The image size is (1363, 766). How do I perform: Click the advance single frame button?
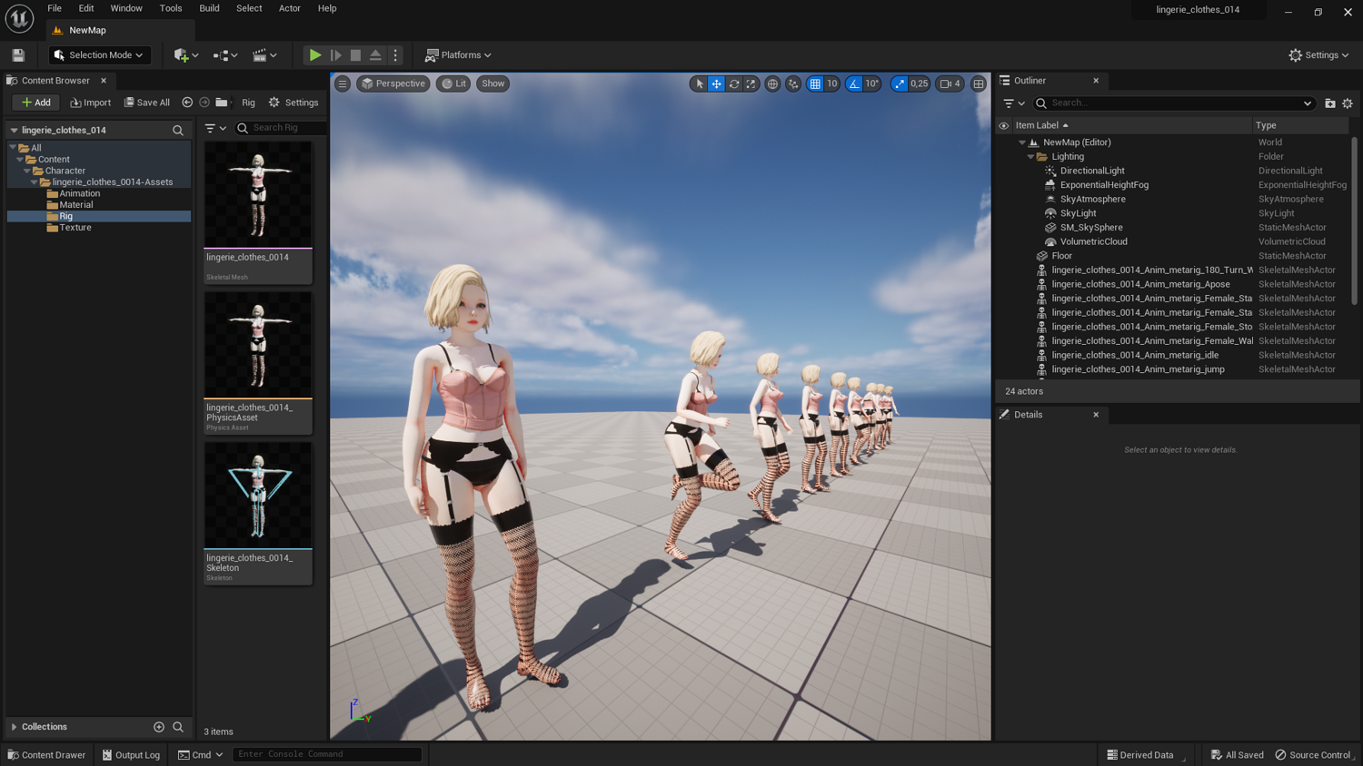(x=335, y=55)
